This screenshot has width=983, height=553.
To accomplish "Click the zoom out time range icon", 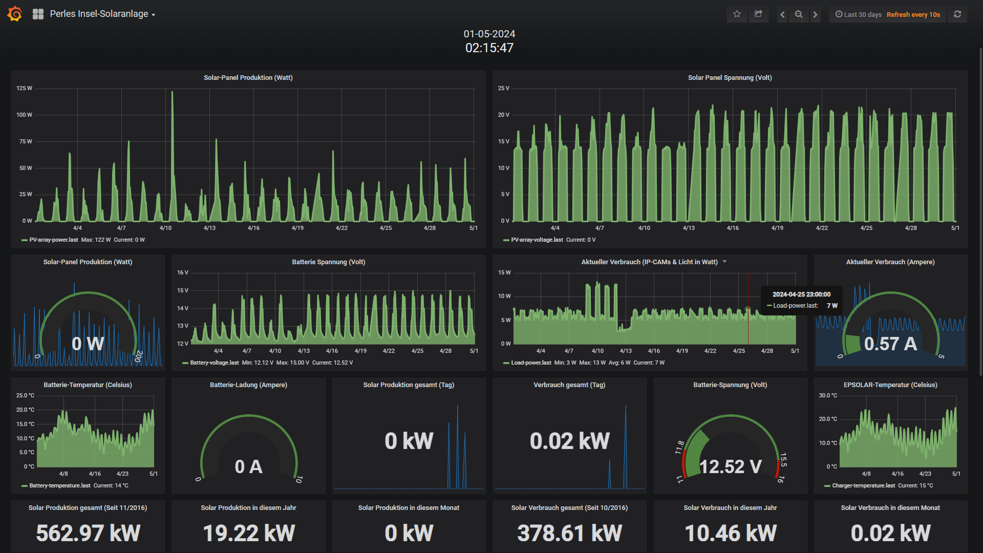I will (799, 14).
